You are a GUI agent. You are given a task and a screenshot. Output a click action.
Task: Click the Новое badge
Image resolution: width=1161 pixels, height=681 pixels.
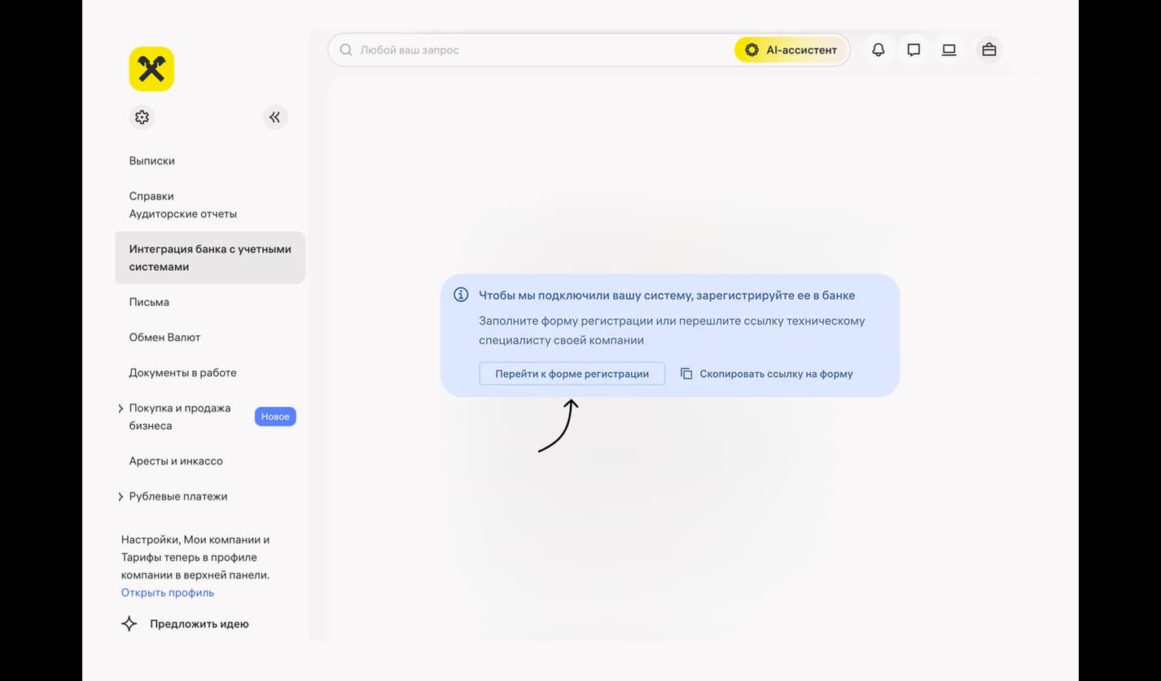coord(275,417)
